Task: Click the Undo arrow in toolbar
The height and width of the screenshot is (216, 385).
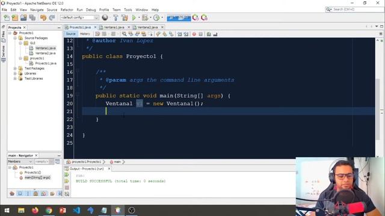Action: pos(43,17)
